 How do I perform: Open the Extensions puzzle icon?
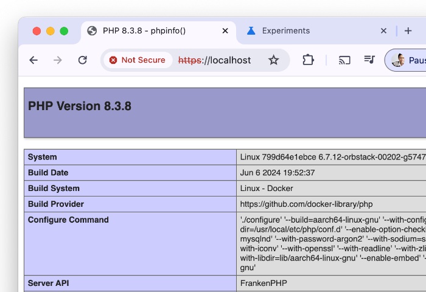pyautogui.click(x=308, y=60)
